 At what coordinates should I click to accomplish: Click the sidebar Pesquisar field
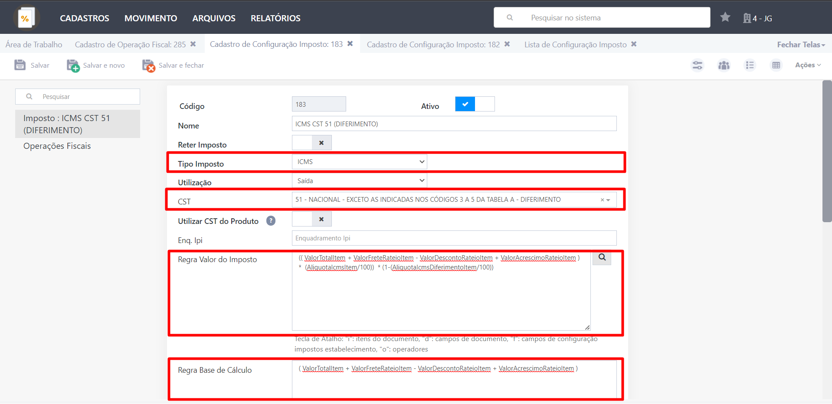click(78, 96)
